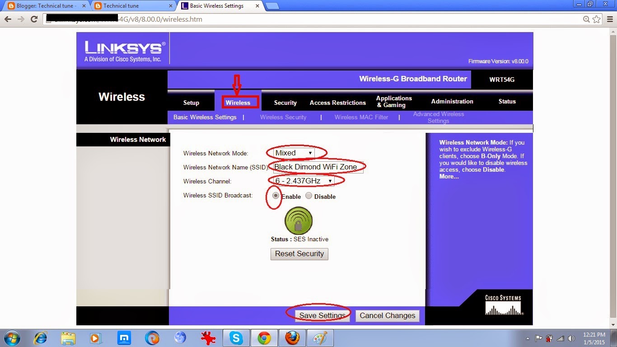
Task: Select the Basic Wireless Settings sub-tab
Action: (x=205, y=117)
